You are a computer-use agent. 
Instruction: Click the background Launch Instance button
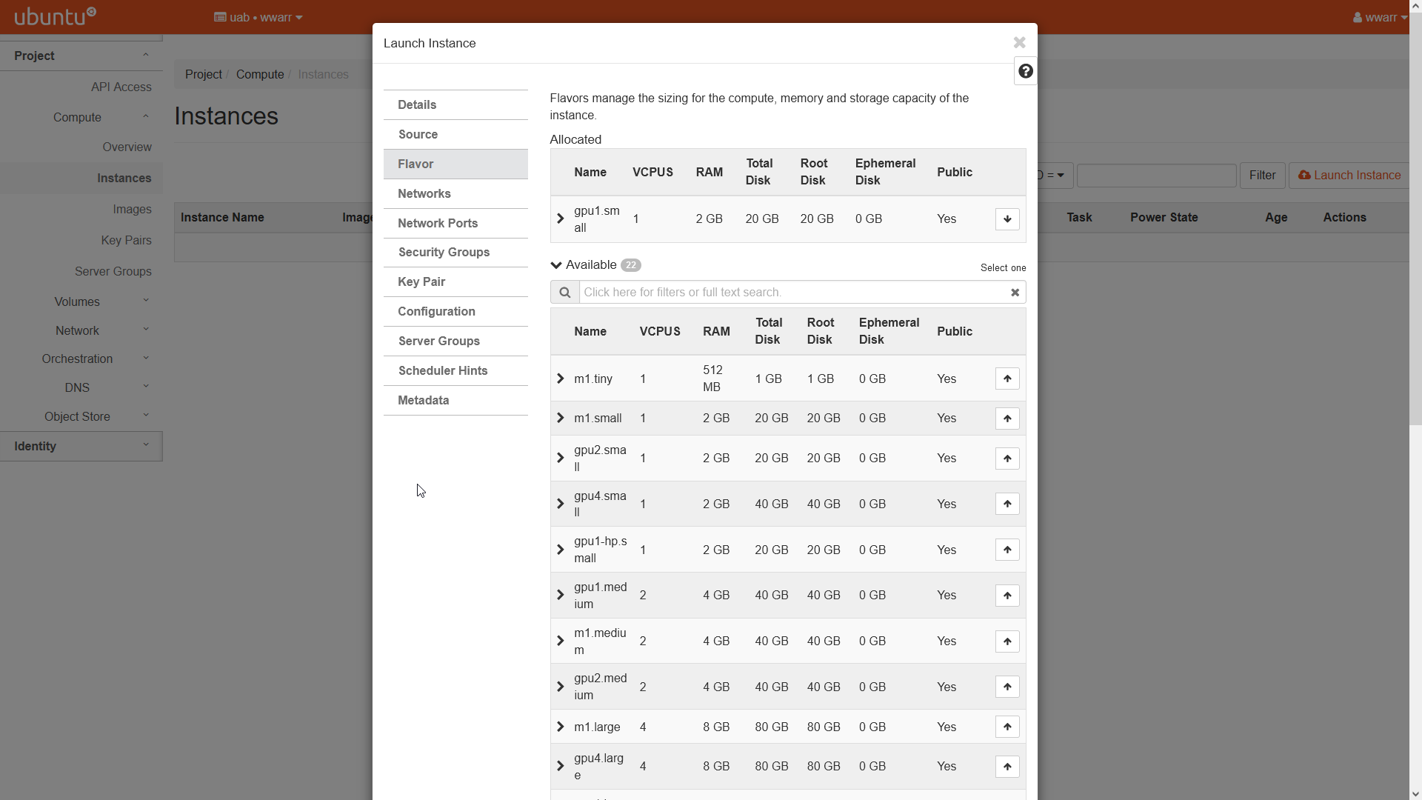tap(1349, 175)
